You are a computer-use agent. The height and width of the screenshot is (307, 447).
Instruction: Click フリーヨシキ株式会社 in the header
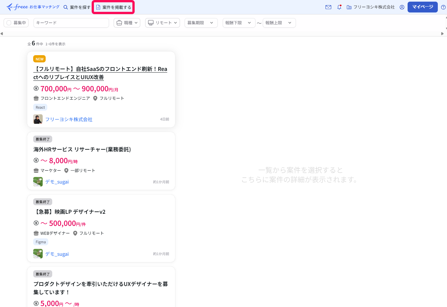371,7
